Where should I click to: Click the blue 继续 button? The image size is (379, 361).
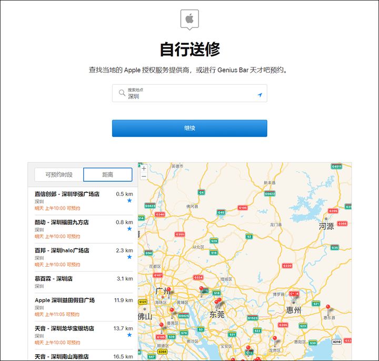point(189,128)
